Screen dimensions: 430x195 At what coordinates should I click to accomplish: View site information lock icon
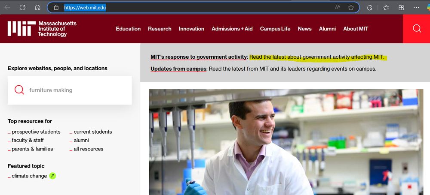56,8
